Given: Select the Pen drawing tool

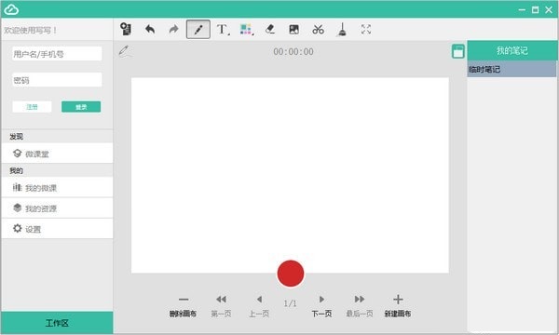Looking at the screenshot, I should pos(198,29).
